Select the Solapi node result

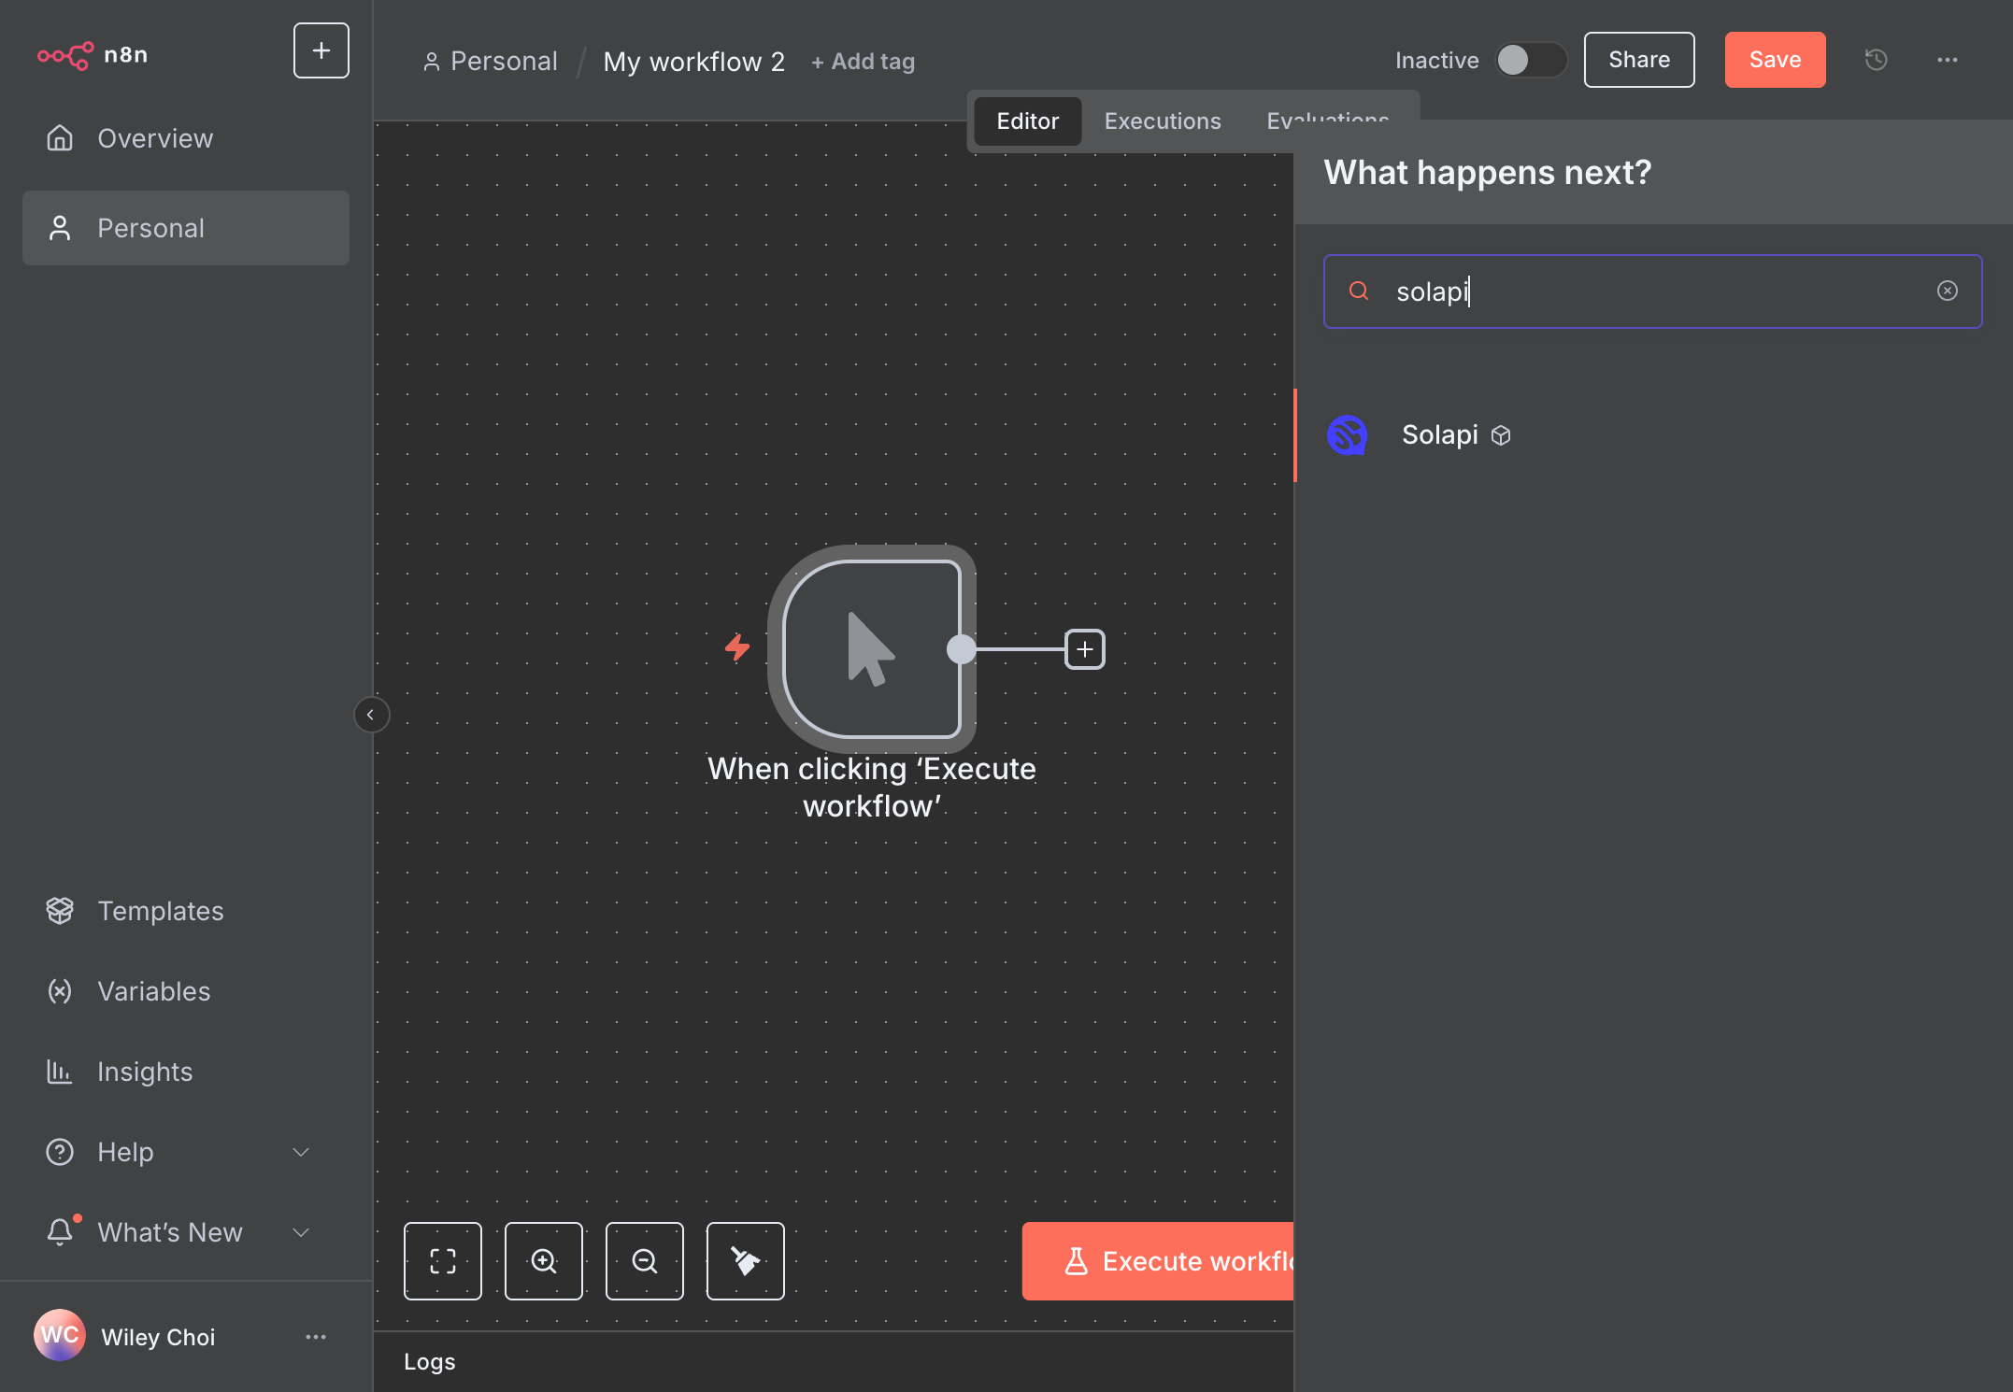point(1652,435)
